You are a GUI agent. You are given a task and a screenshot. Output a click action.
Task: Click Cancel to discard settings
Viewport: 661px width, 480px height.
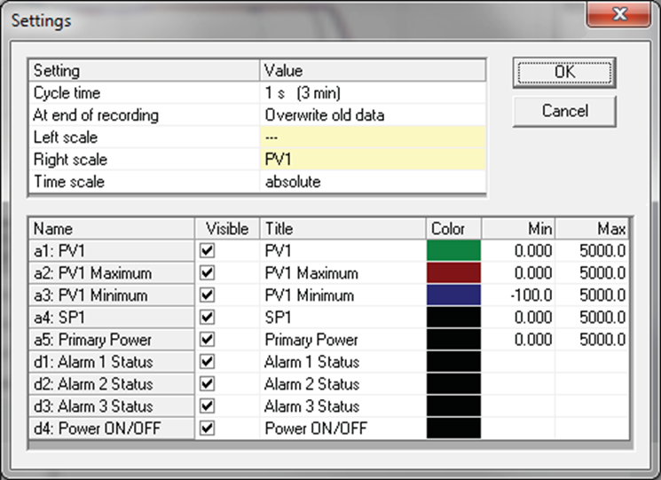(x=564, y=111)
